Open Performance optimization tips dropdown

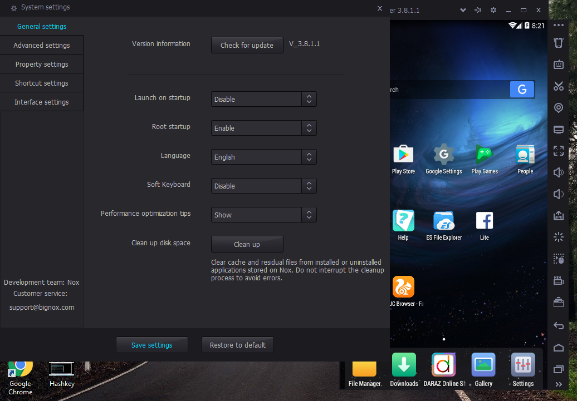click(x=263, y=215)
